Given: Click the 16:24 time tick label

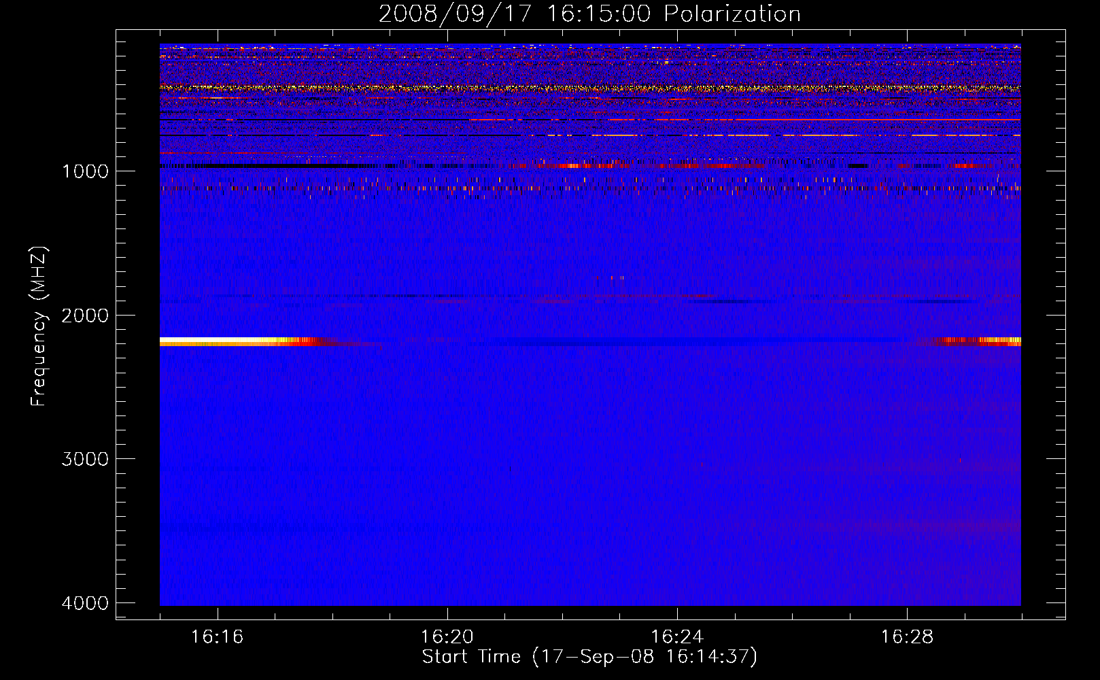Looking at the screenshot, I should 677,637.
